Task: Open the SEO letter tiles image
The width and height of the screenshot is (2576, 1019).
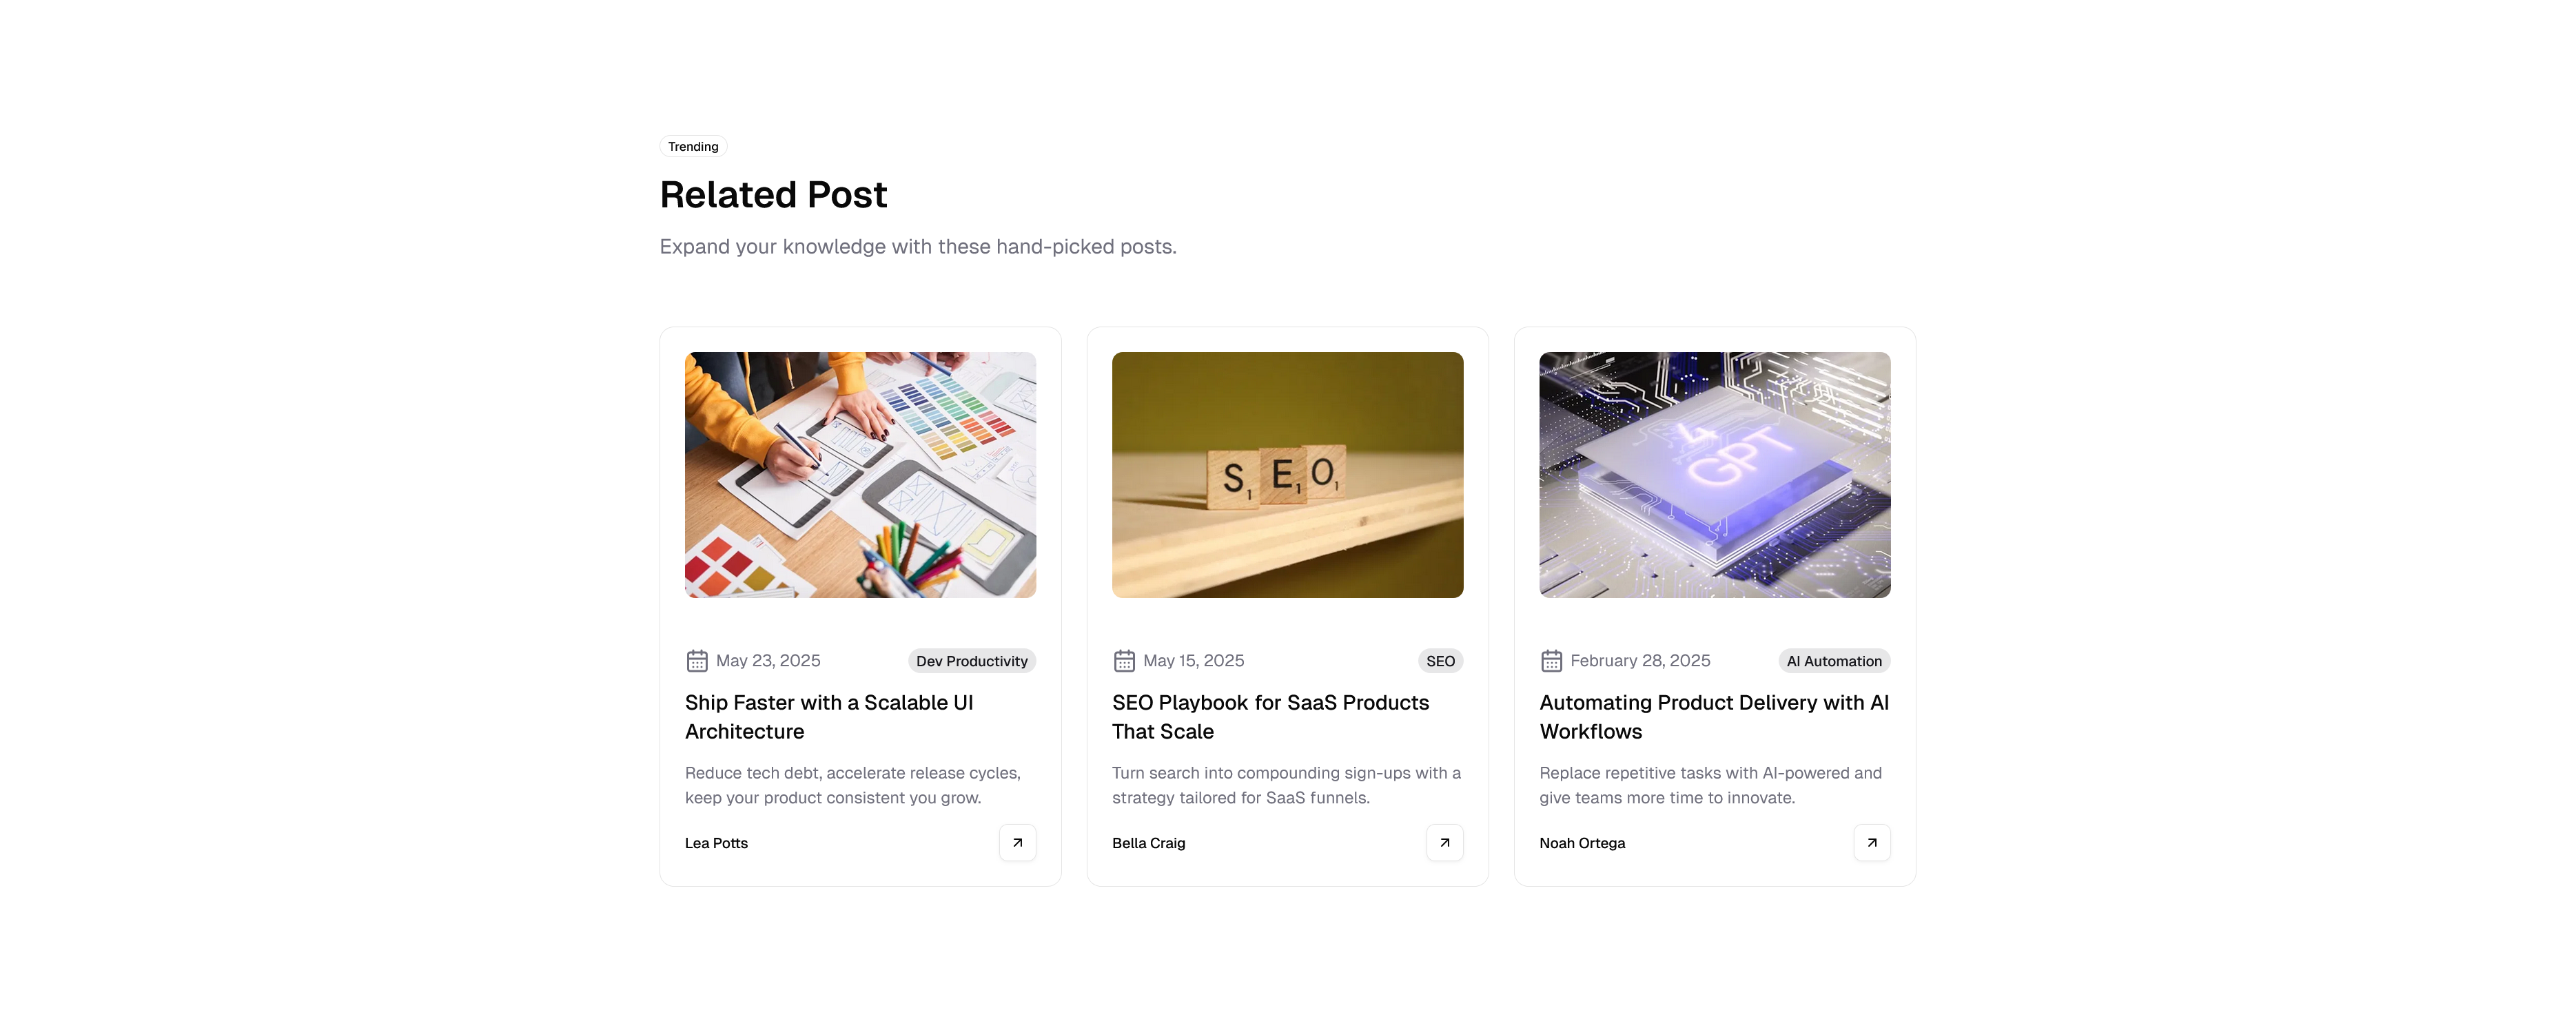Action: (1287, 475)
